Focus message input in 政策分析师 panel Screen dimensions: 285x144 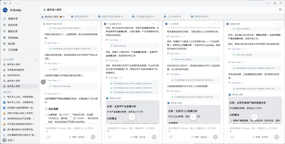click(254, 130)
